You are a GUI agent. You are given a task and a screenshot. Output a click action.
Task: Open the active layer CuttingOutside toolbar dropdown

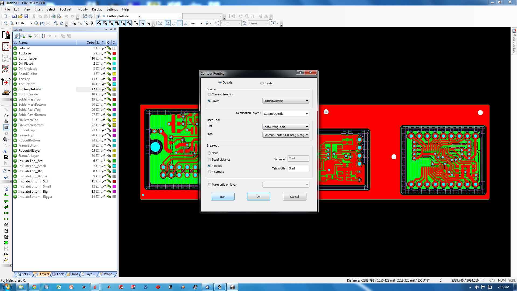coord(139,16)
